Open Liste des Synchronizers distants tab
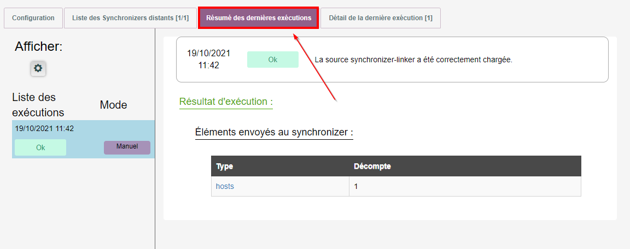Screen dimensions: 630x249 (130, 18)
